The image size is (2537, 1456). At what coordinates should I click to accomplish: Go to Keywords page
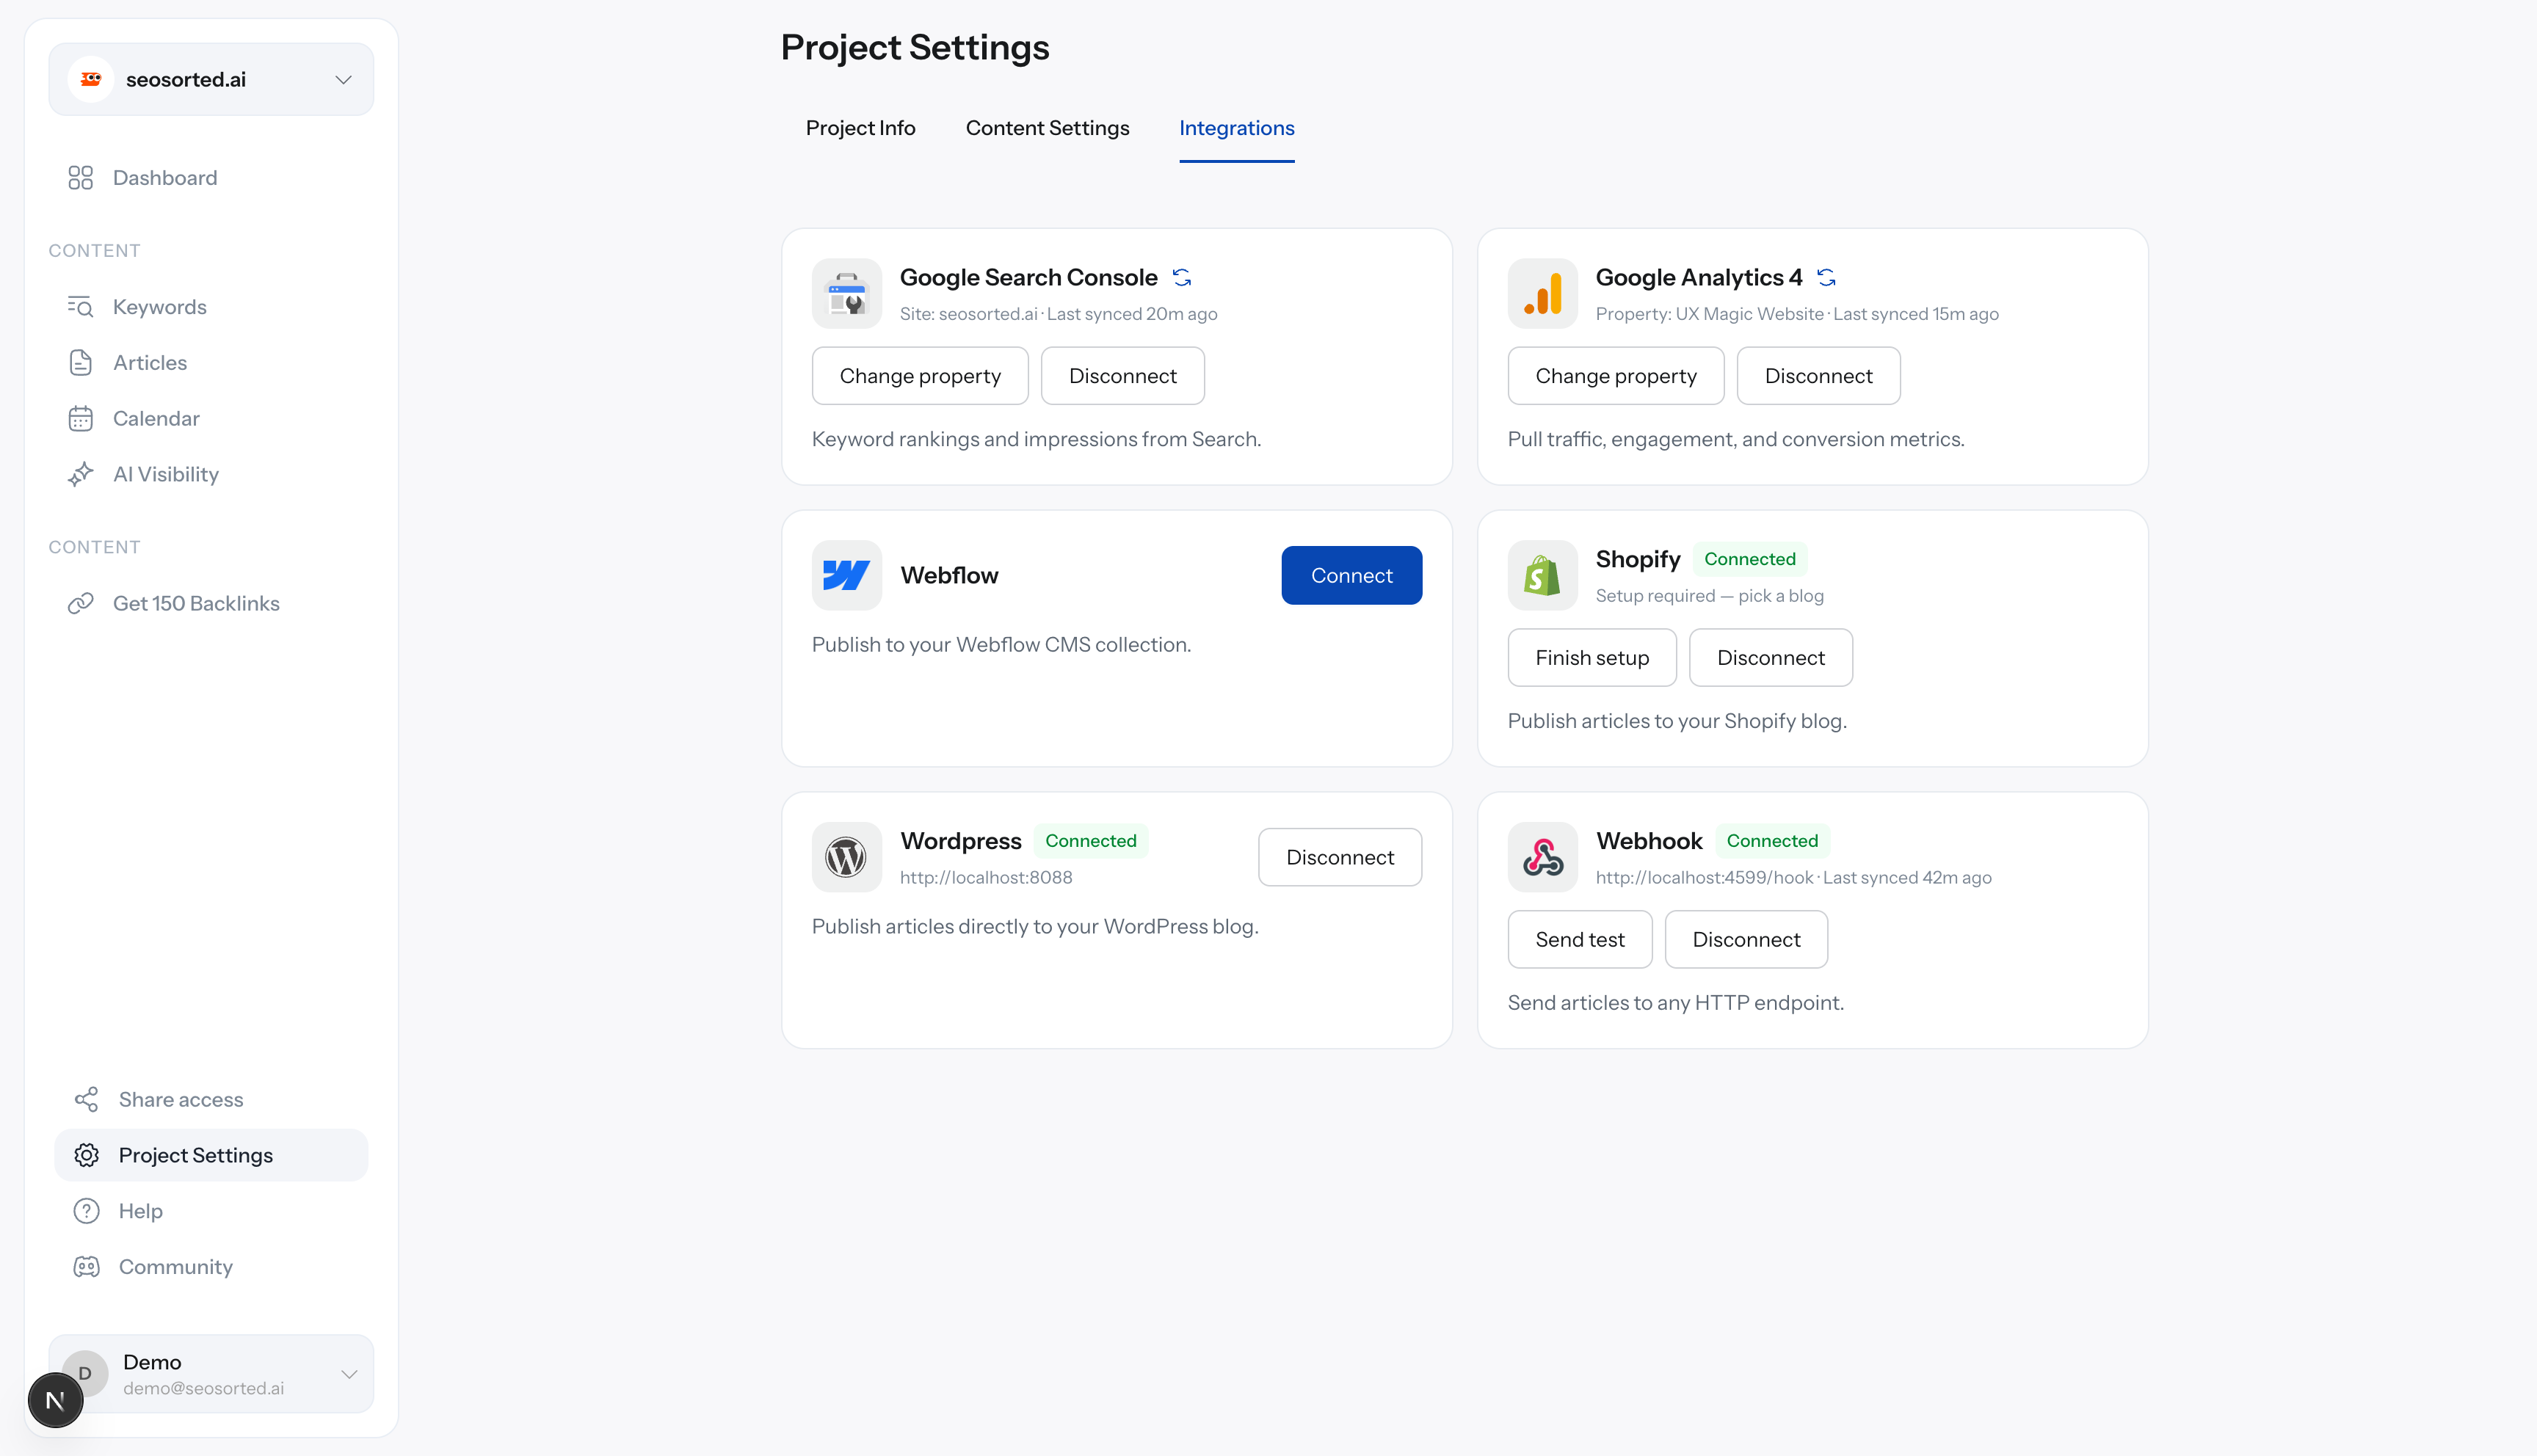211,307
